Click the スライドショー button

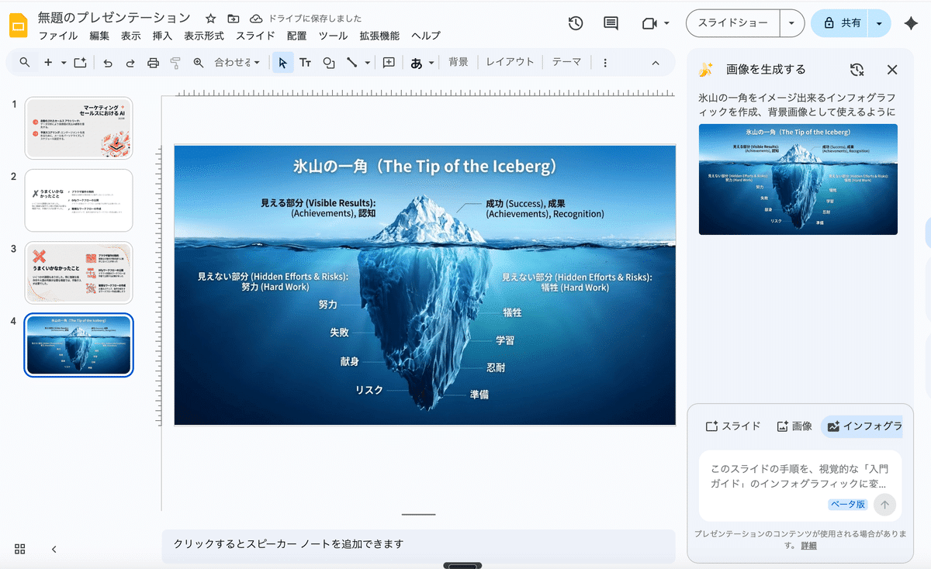pos(732,23)
